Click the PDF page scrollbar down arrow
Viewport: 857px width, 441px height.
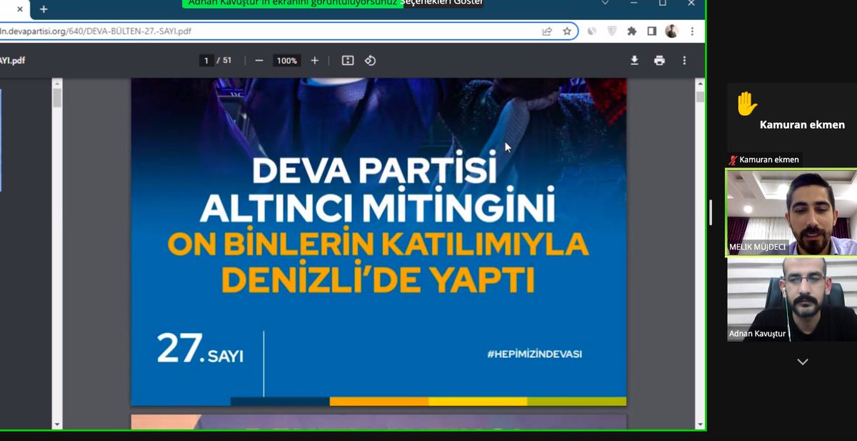700,424
